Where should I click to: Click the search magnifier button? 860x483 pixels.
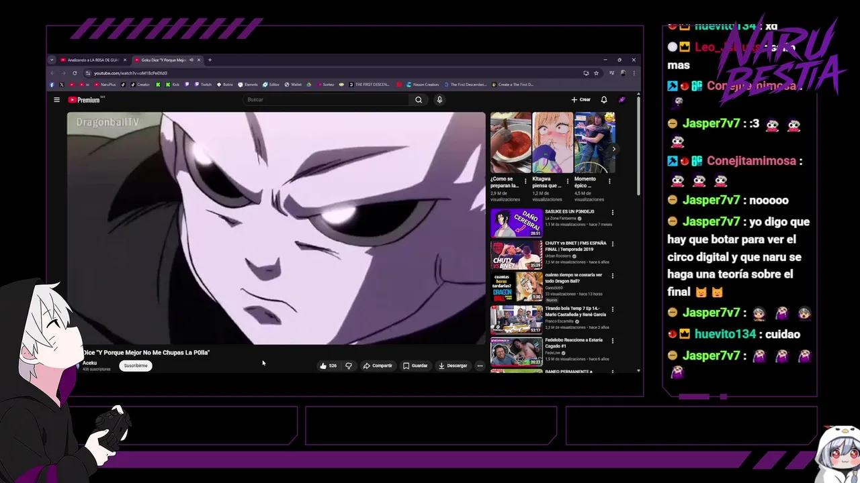coord(419,99)
